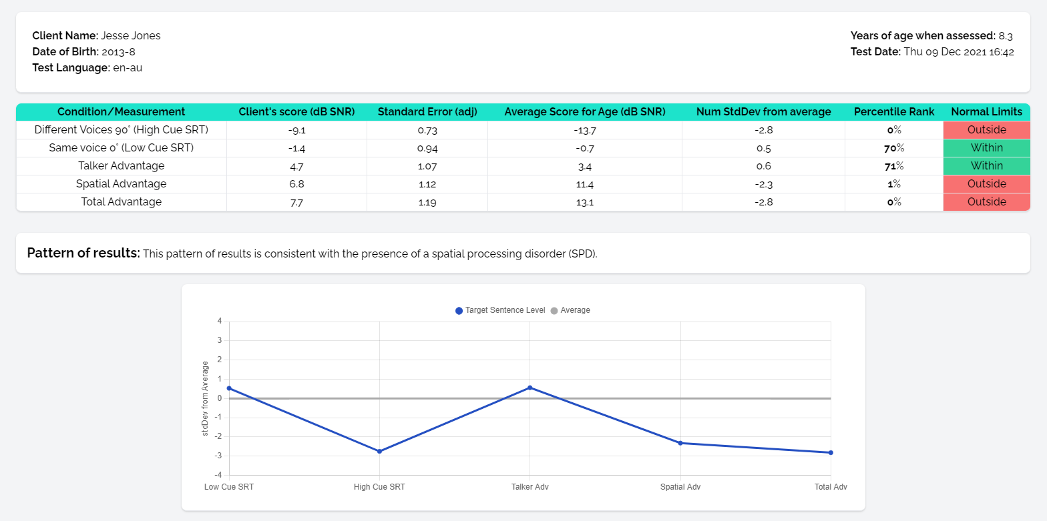The height and width of the screenshot is (521, 1047).
Task: Click the Outside cell for Different Voices row
Action: click(x=986, y=130)
